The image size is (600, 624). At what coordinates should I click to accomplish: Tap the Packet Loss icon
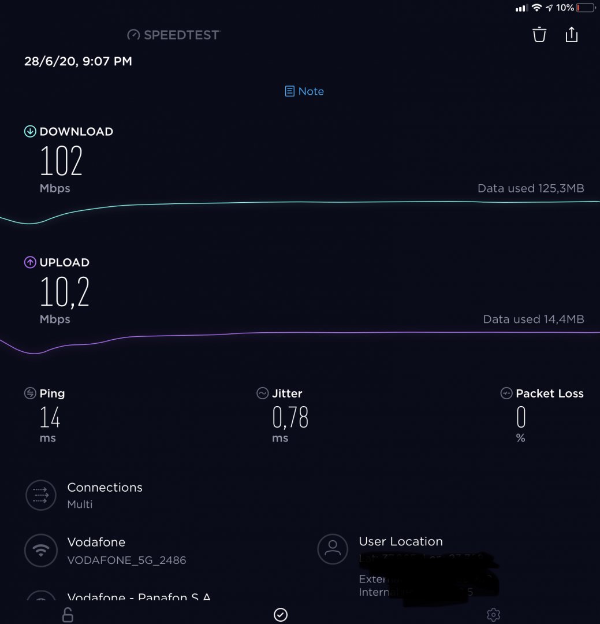pyautogui.click(x=506, y=393)
